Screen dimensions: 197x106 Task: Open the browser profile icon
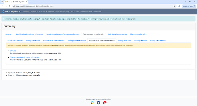click(x=179, y=6)
